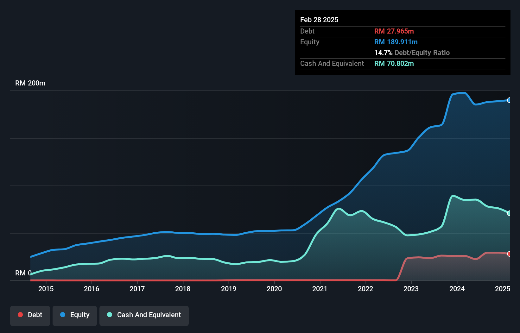The height and width of the screenshot is (333, 520).
Task: Toggle the Equity series visibility
Action: pyautogui.click(x=75, y=316)
